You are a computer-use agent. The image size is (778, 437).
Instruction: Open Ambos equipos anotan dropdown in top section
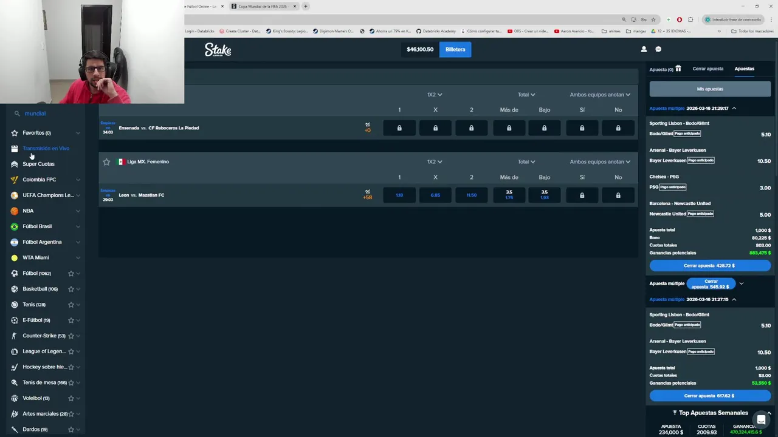click(x=600, y=95)
